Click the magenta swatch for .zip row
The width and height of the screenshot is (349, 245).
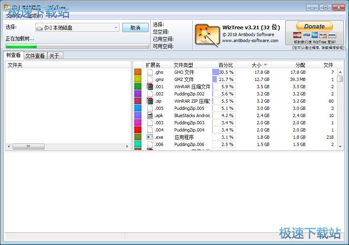point(138,101)
